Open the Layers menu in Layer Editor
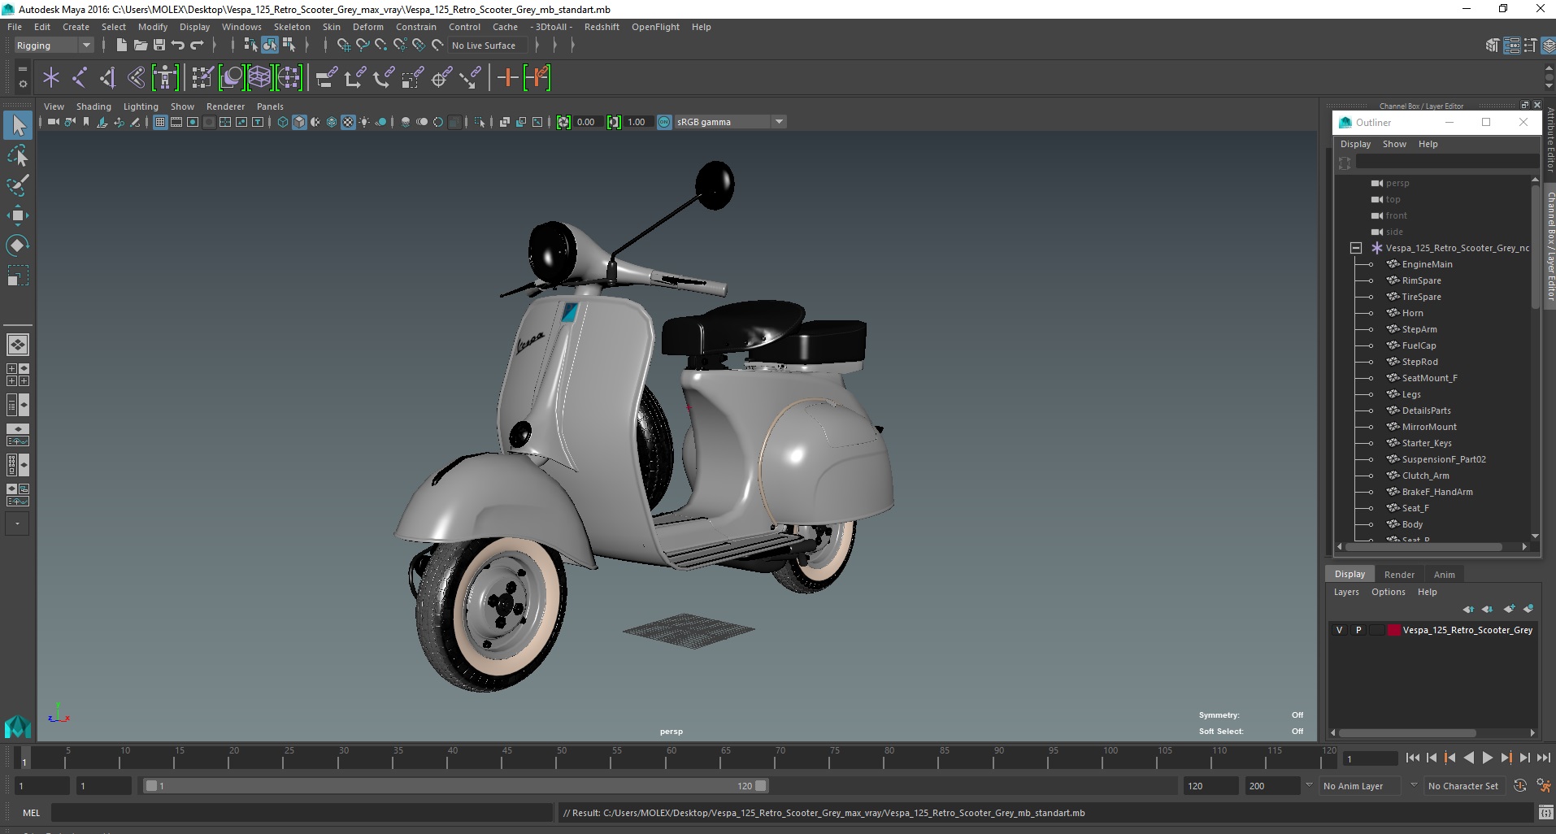The width and height of the screenshot is (1556, 834). point(1346,592)
